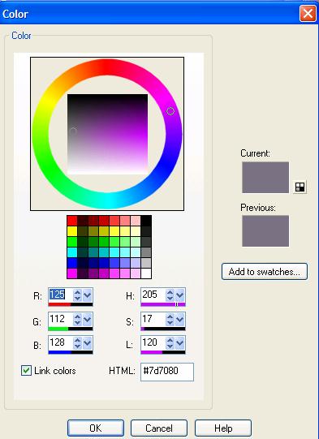This screenshot has width=319, height=439.
Task: Open the H value dropdown slider
Action: pos(179,295)
